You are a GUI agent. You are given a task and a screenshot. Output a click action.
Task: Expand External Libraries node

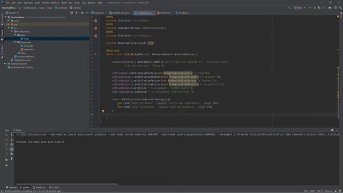click(x=5, y=64)
